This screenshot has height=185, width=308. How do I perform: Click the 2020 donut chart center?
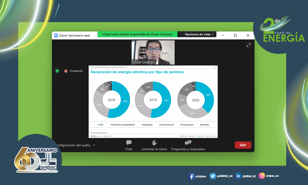(x=196, y=100)
